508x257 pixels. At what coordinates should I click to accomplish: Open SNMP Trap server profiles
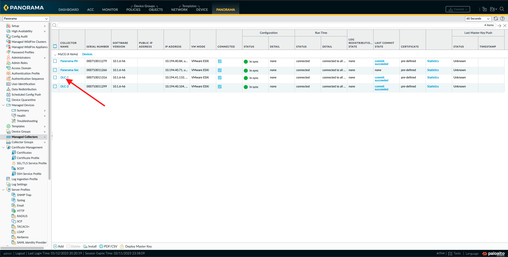[x=14, y=195]
